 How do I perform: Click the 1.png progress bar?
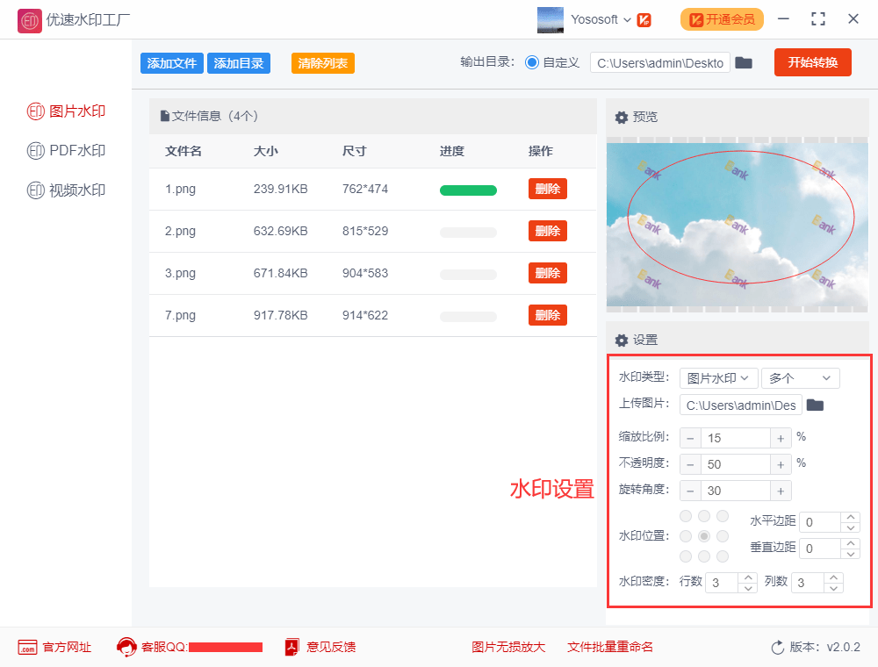click(468, 190)
